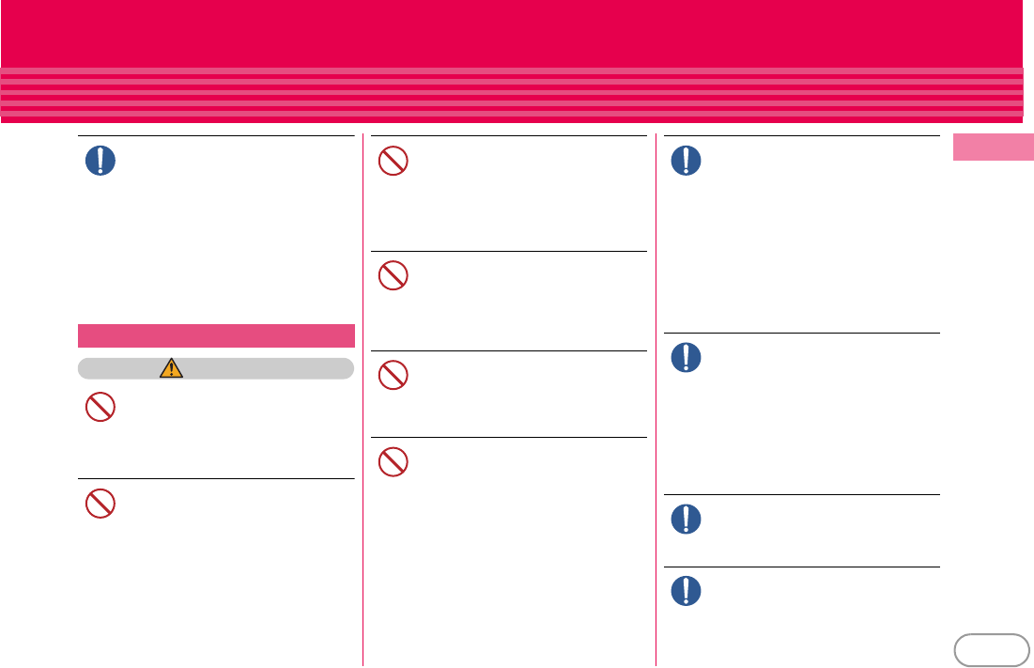The height and width of the screenshot is (668, 1034).
Task: Click the pink striped band under the header
Action: [512, 95]
